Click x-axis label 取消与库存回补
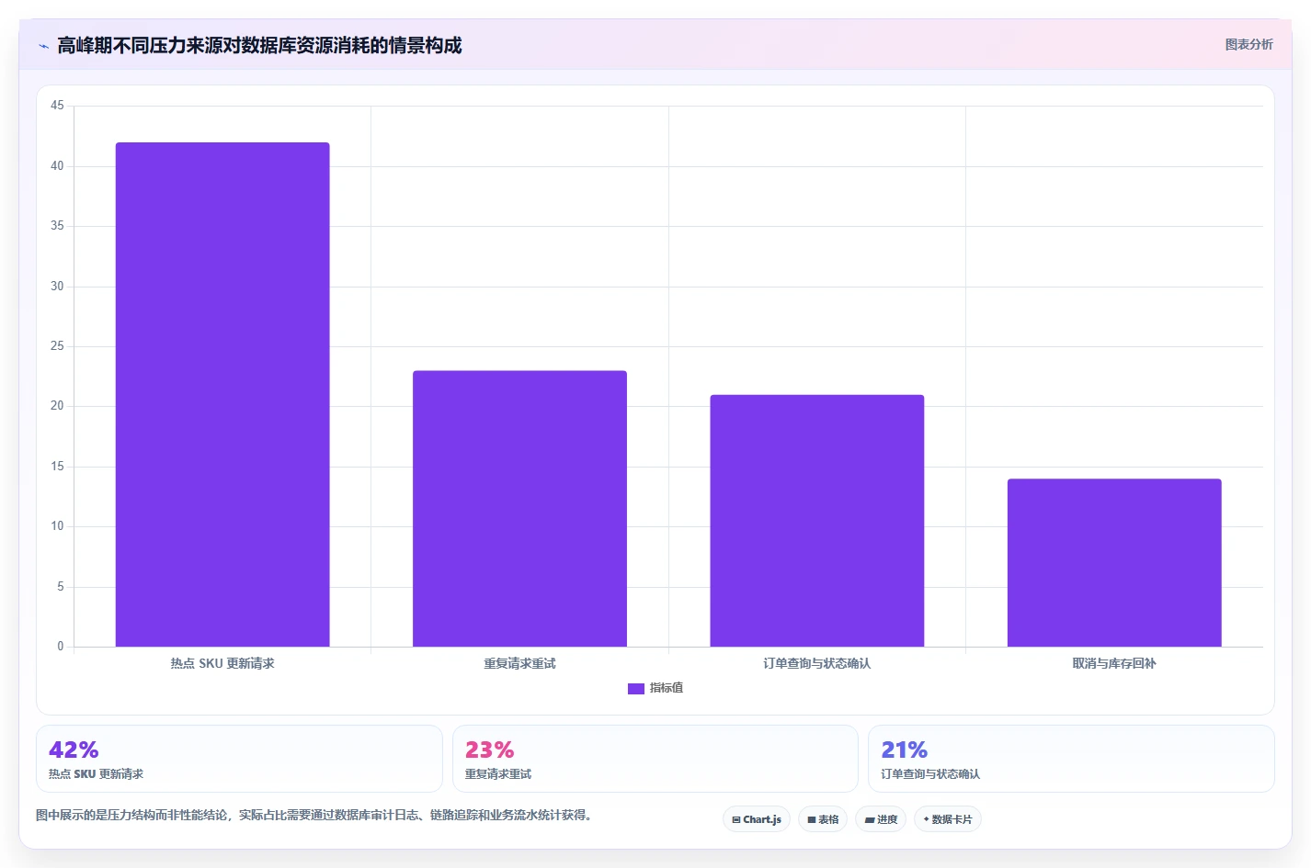This screenshot has height=868, width=1311. click(1114, 663)
